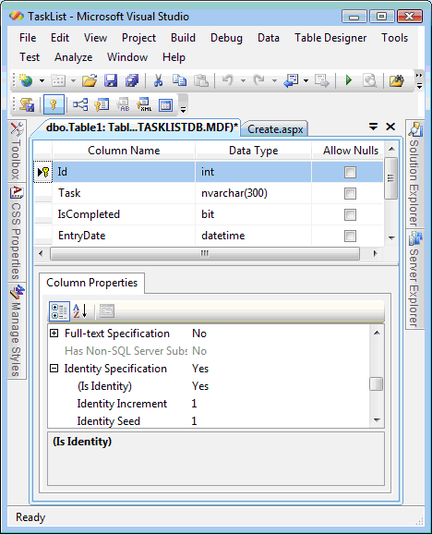Open the Undo history dropdown arrow

click(243, 81)
